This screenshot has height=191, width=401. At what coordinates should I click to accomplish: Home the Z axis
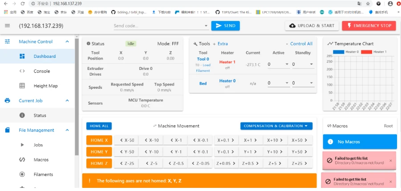tap(99, 163)
